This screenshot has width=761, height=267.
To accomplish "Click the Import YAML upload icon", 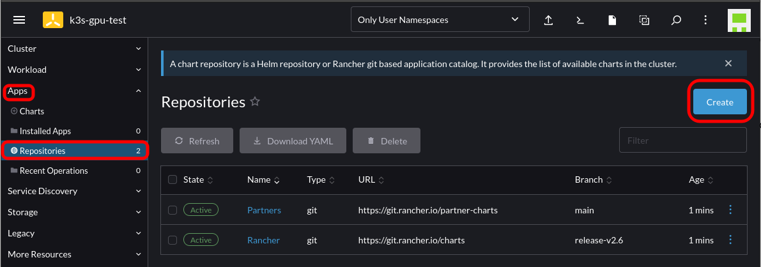I will (x=548, y=20).
